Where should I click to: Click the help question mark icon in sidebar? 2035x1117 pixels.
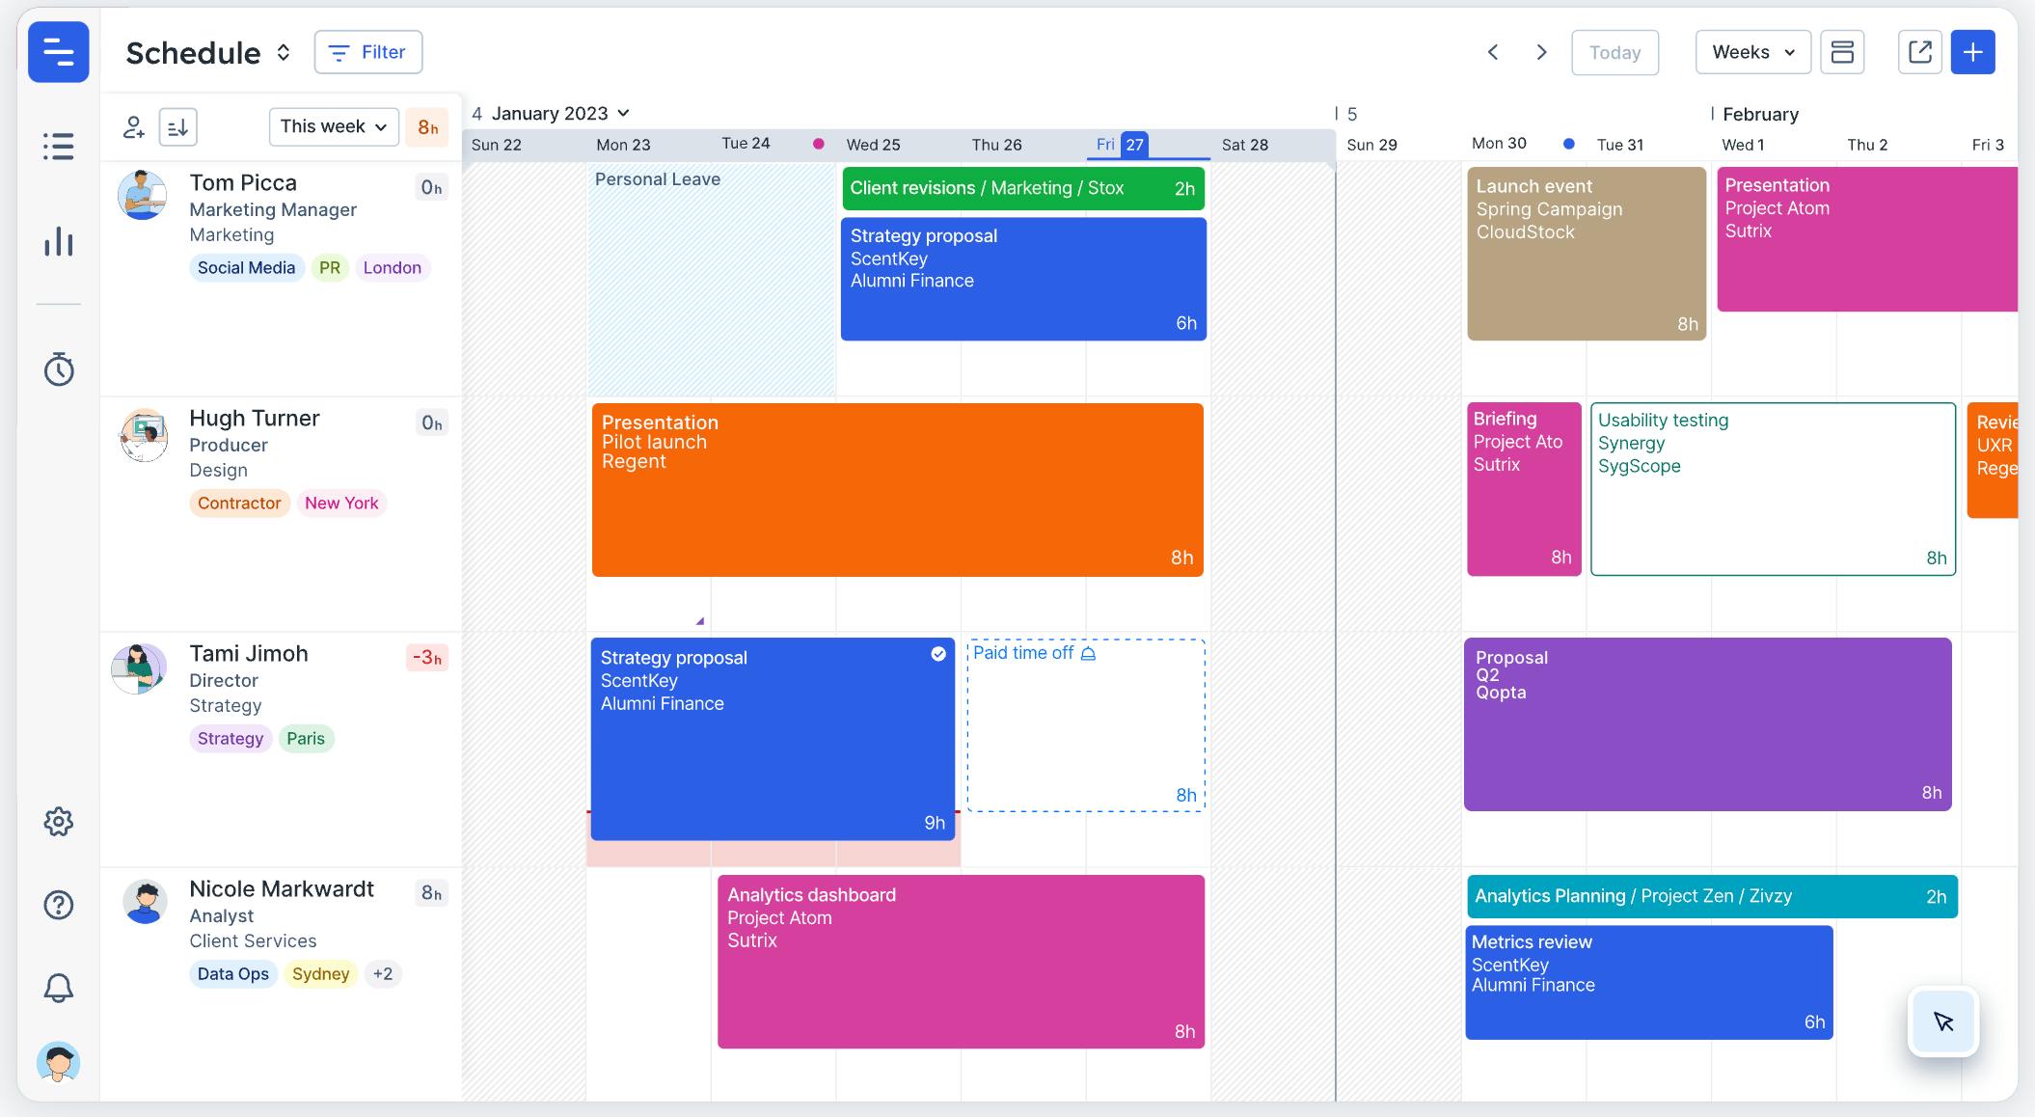click(x=58, y=904)
